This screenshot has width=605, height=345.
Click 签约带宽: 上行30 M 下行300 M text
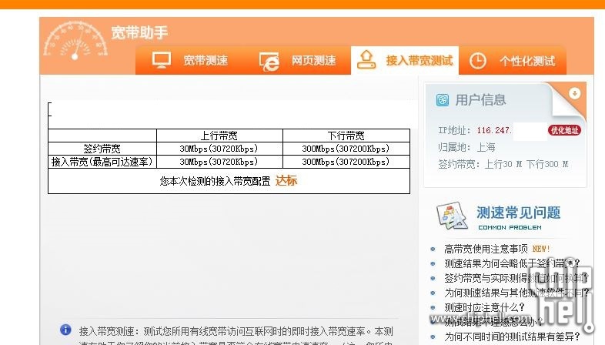pyautogui.click(x=503, y=164)
